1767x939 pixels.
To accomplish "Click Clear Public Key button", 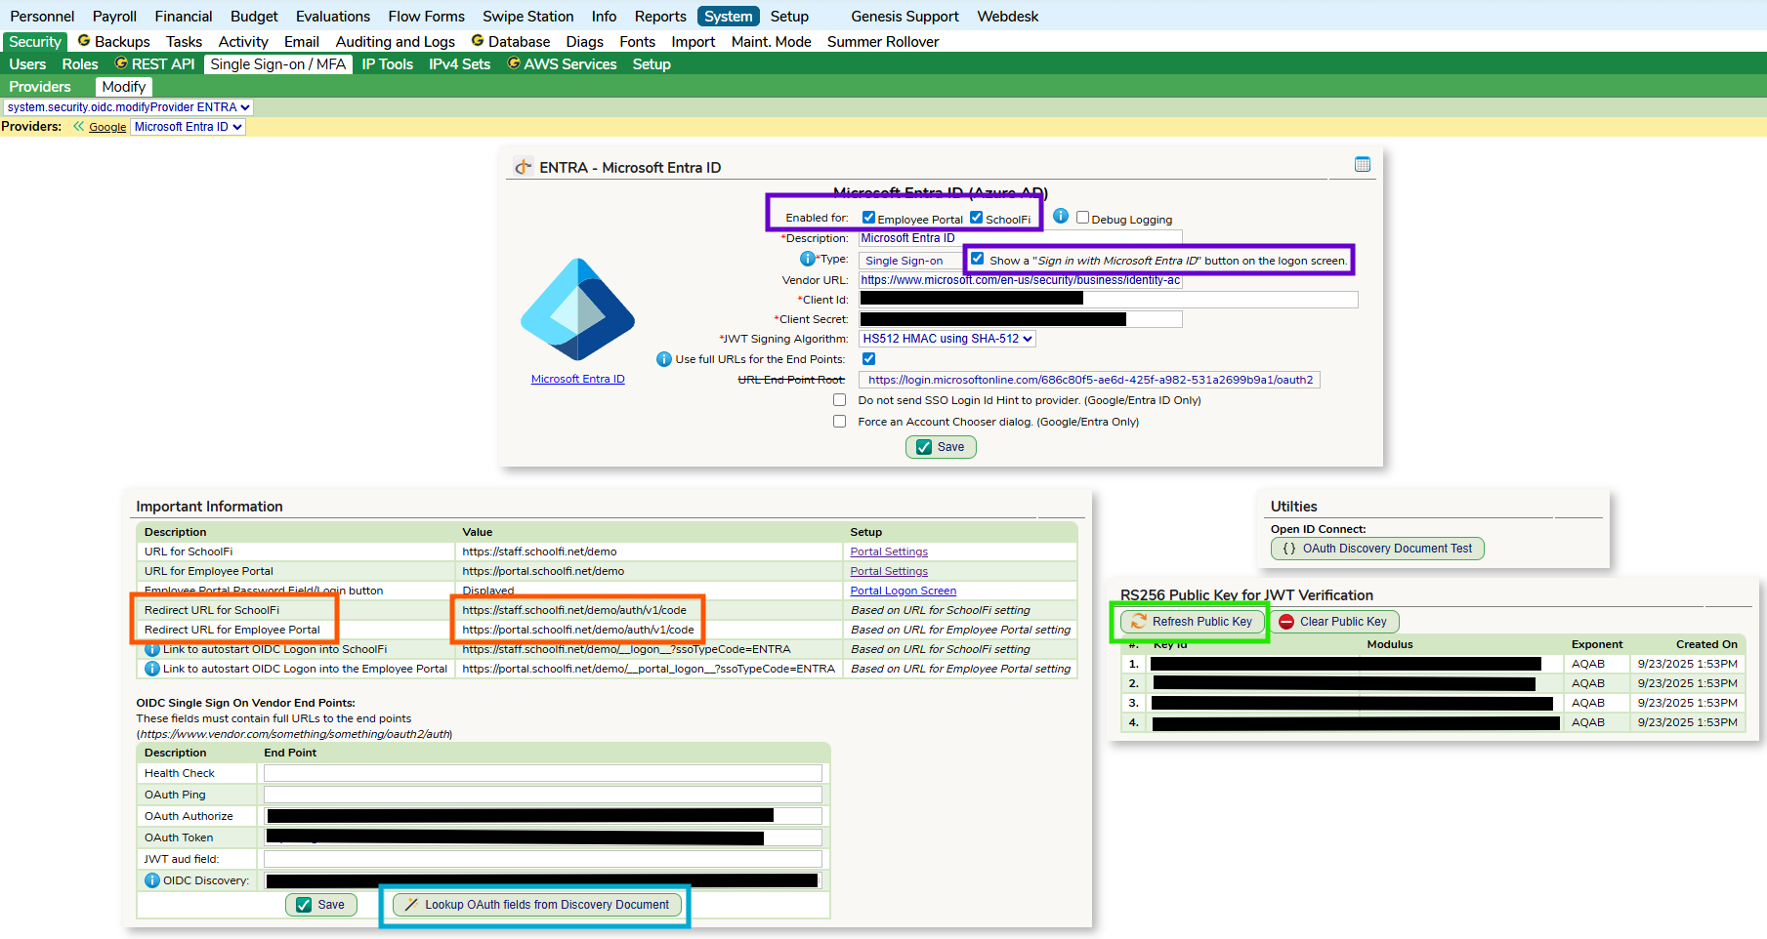I will click(1333, 622).
